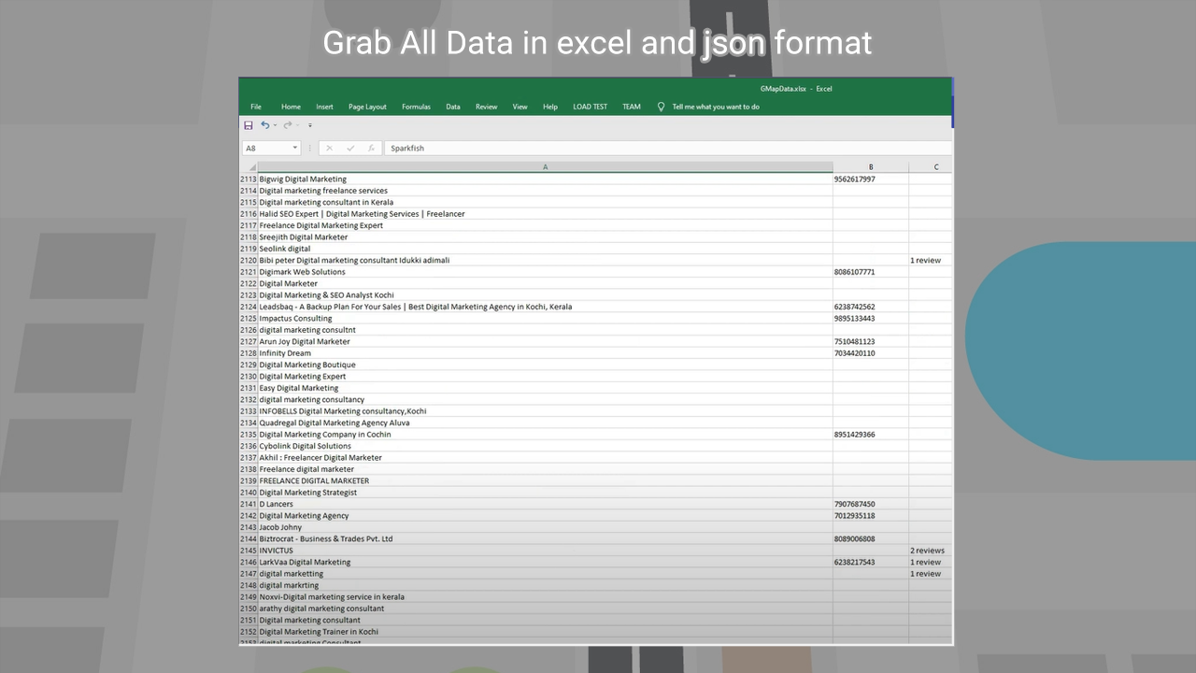
Task: Select cell containing Bigwig Digital Marketing
Action: [302, 179]
